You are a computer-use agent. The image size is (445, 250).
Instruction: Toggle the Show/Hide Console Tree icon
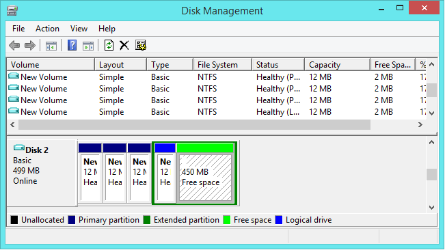coord(51,46)
